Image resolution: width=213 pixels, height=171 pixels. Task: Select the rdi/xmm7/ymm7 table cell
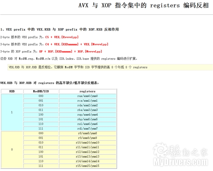pos(88,128)
